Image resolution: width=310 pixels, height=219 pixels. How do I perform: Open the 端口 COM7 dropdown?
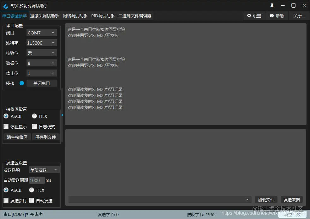click(x=41, y=33)
